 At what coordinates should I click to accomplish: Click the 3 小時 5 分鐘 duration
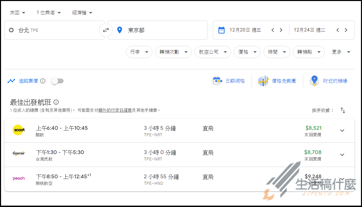pyautogui.click(x=160, y=128)
